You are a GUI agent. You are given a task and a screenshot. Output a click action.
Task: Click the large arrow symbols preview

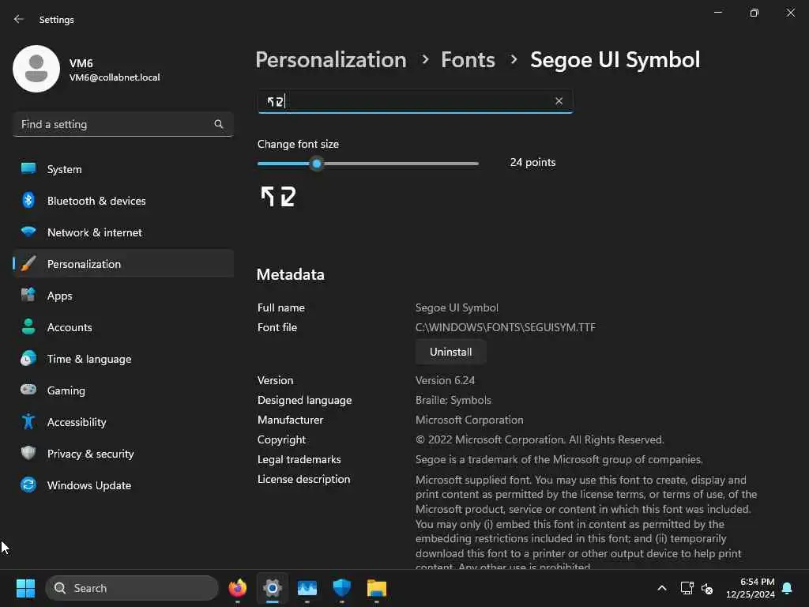click(278, 197)
